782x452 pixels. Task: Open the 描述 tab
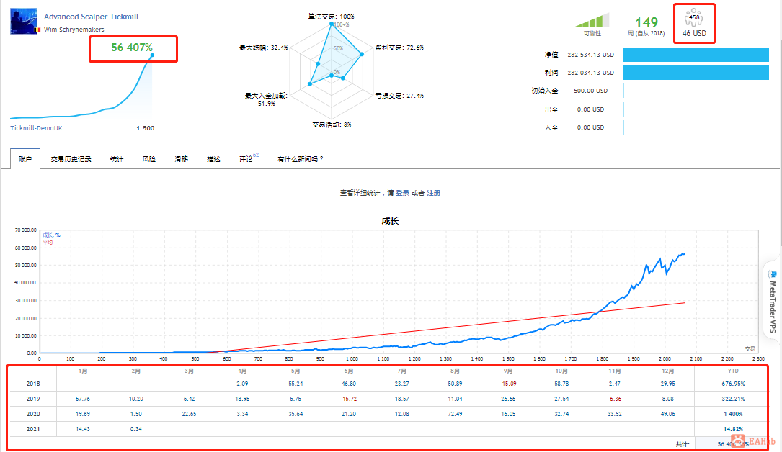[x=213, y=159]
